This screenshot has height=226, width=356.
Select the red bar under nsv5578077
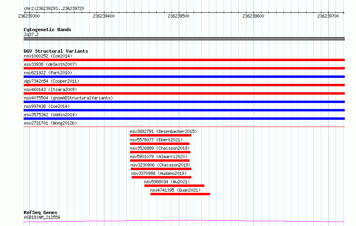click(x=160, y=144)
